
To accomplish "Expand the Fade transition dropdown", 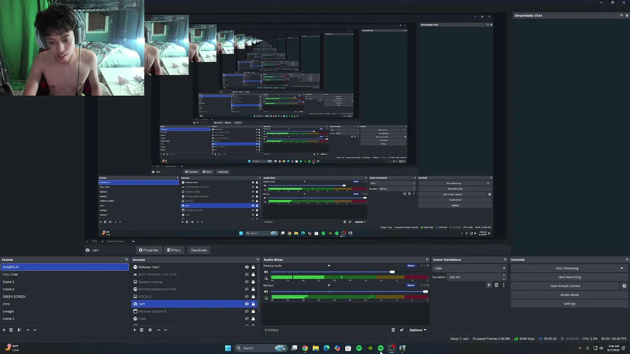I will 469,268.
